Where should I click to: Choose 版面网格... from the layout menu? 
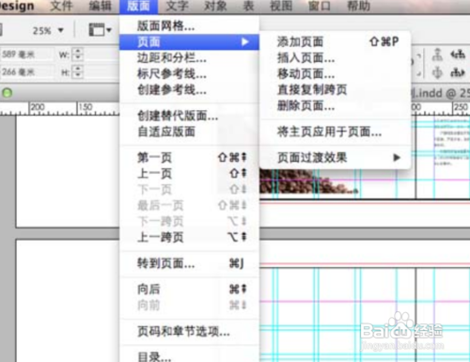pos(189,25)
